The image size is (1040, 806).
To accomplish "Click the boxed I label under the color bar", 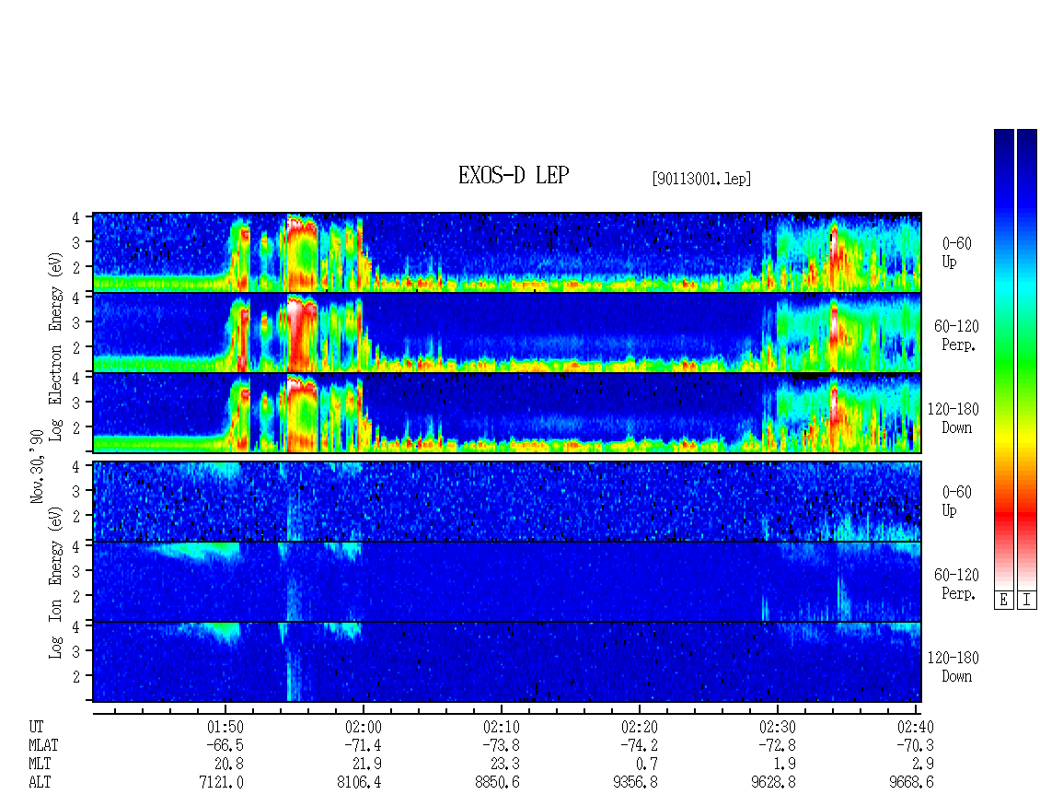I will pos(1027,600).
